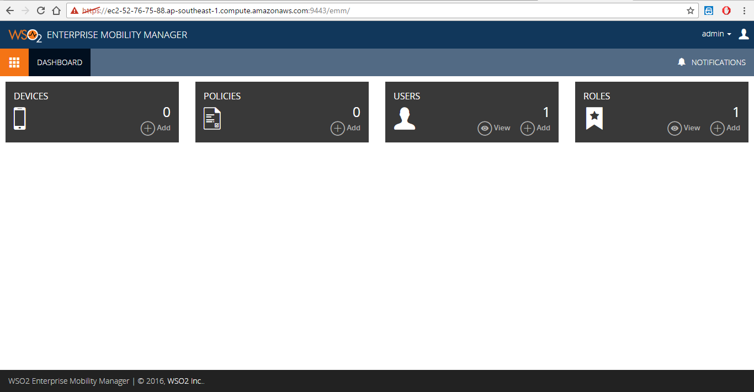Screen dimensions: 754x392
Task: Switch to the DASHBOARD tab
Action: click(x=60, y=62)
